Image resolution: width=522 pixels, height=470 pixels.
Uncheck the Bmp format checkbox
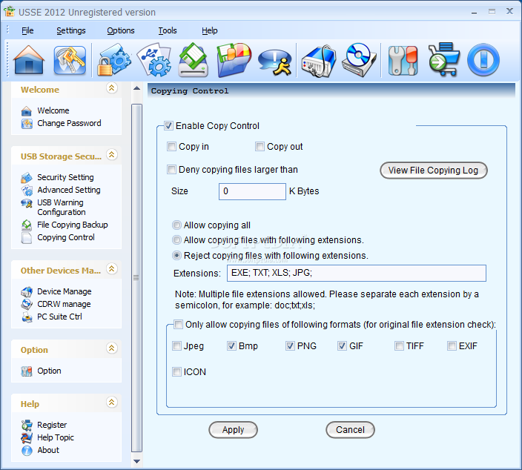[231, 346]
